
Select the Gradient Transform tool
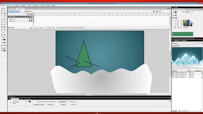click(x=5, y=13)
